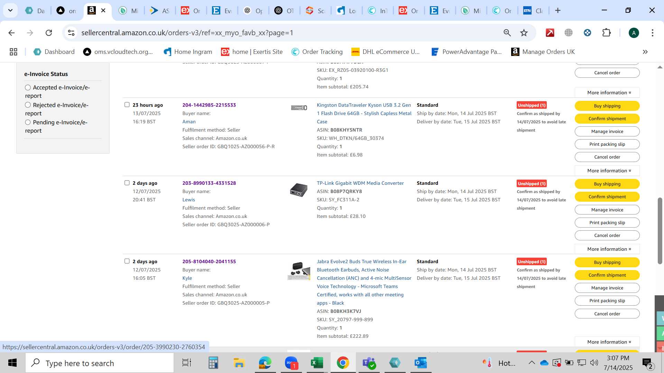Open Windows Start menu
The width and height of the screenshot is (664, 373).
pyautogui.click(x=12, y=363)
